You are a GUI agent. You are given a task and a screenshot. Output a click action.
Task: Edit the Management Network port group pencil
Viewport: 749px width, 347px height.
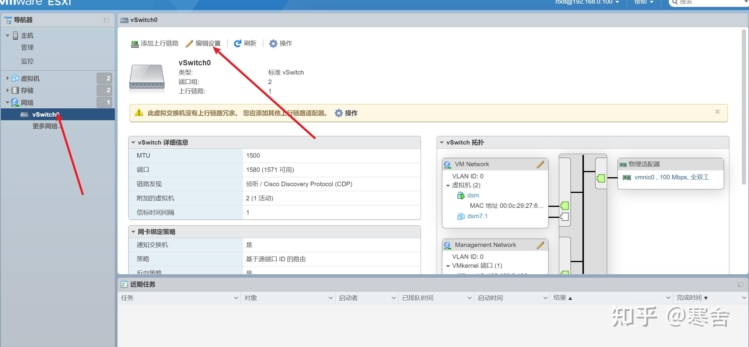[x=540, y=245]
